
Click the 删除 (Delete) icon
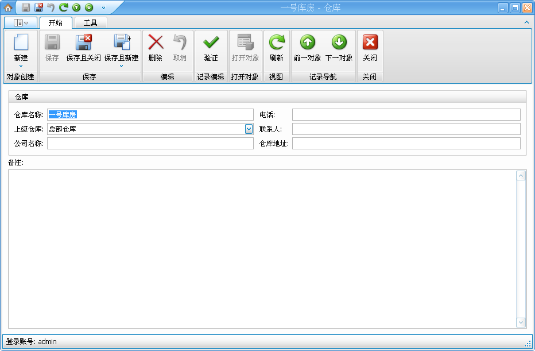(155, 44)
